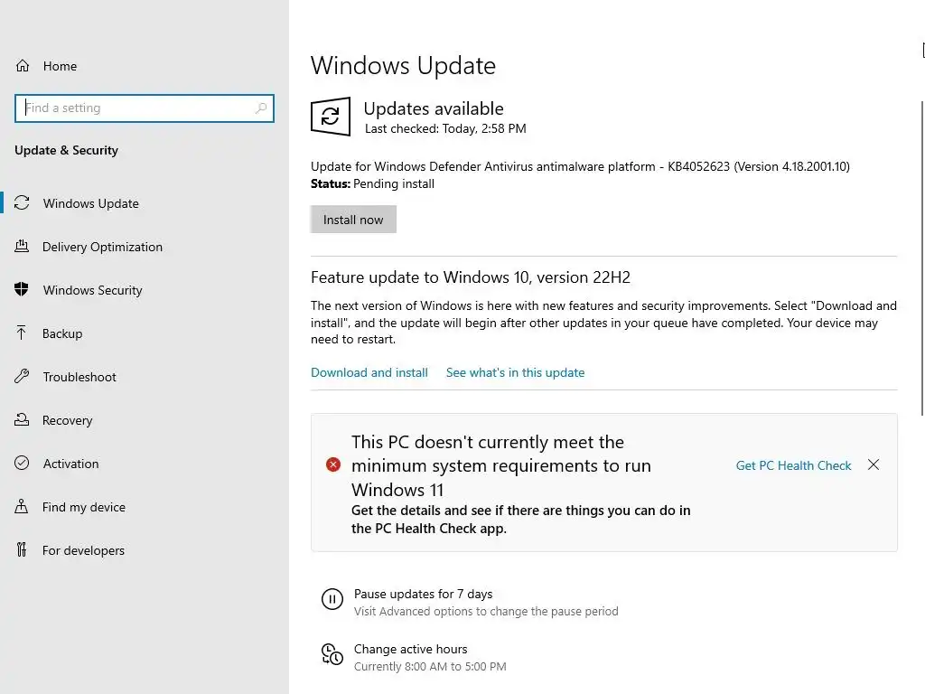Click the search magnifier icon
925x694 pixels.
(x=261, y=108)
